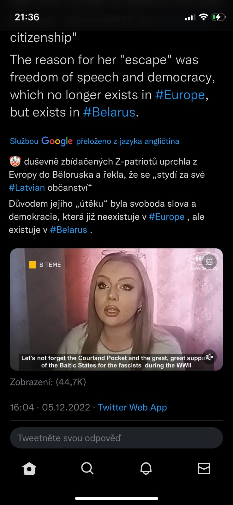
Task: Tap the Google logo in translation note
Action: tap(57, 141)
